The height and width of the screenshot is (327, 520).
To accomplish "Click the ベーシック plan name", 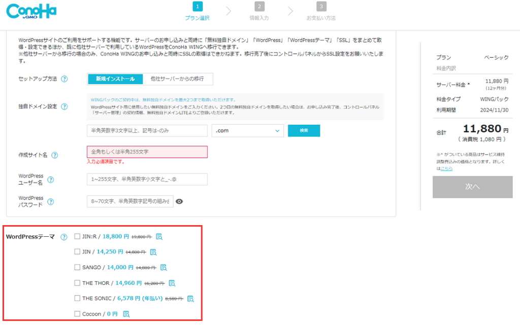I will (x=496, y=58).
